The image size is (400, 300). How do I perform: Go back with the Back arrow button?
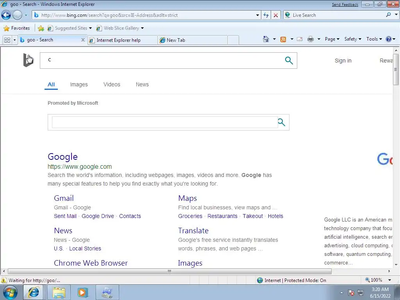pyautogui.click(x=6, y=15)
